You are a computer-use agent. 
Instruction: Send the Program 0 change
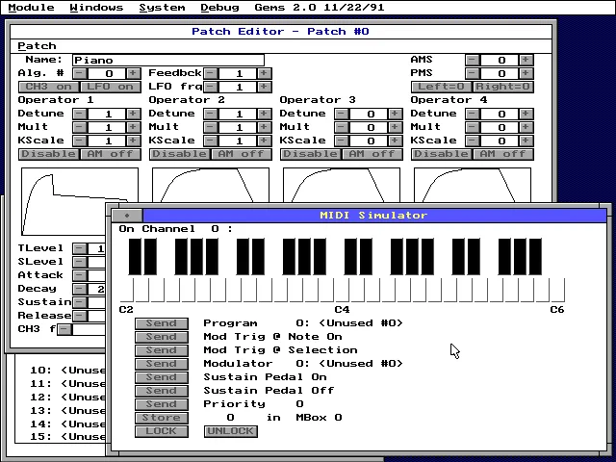pyautogui.click(x=162, y=323)
